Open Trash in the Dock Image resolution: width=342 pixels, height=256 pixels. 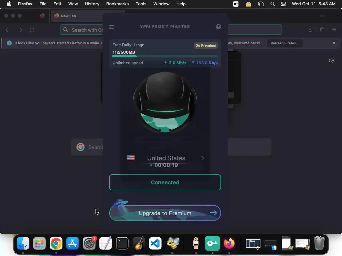point(319,243)
